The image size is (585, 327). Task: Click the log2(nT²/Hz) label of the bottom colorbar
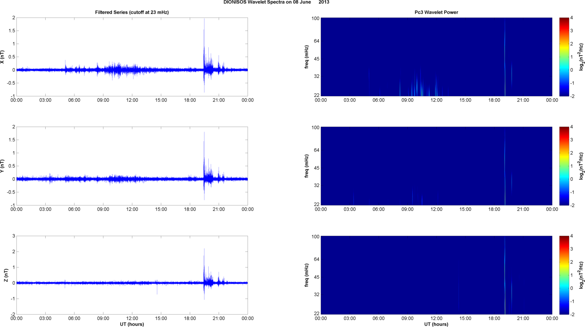[581, 275]
